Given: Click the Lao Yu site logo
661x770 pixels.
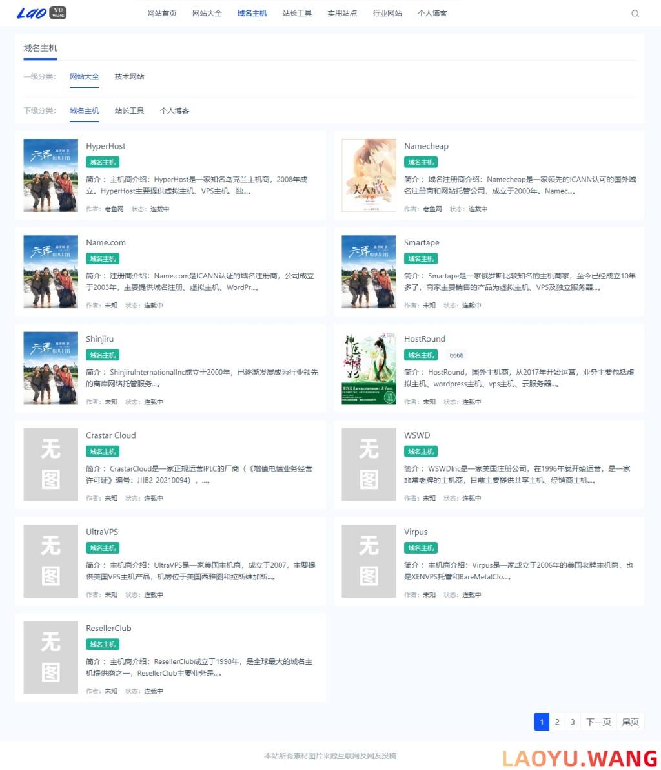Looking at the screenshot, I should pos(42,13).
